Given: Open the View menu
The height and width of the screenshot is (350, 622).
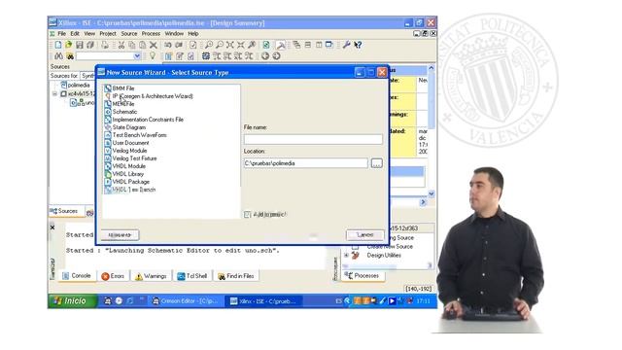Looking at the screenshot, I should coord(89,34).
